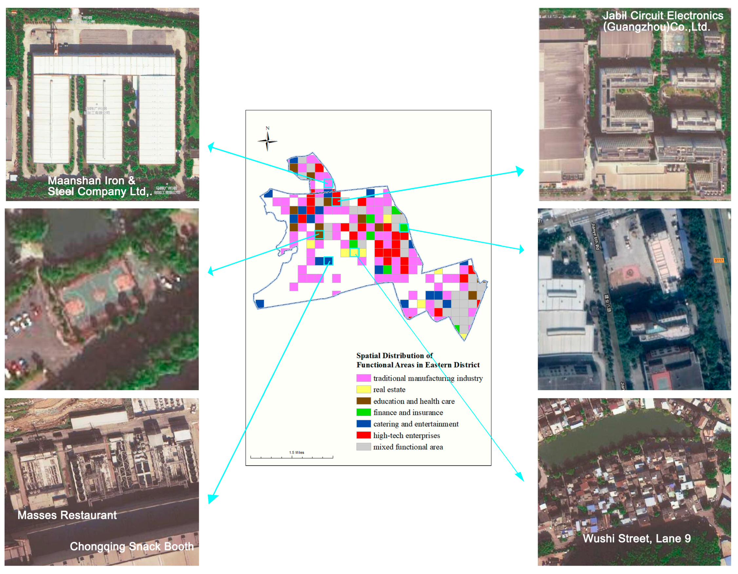
Task: Click the S117 orange road sign
Action: pos(719,260)
